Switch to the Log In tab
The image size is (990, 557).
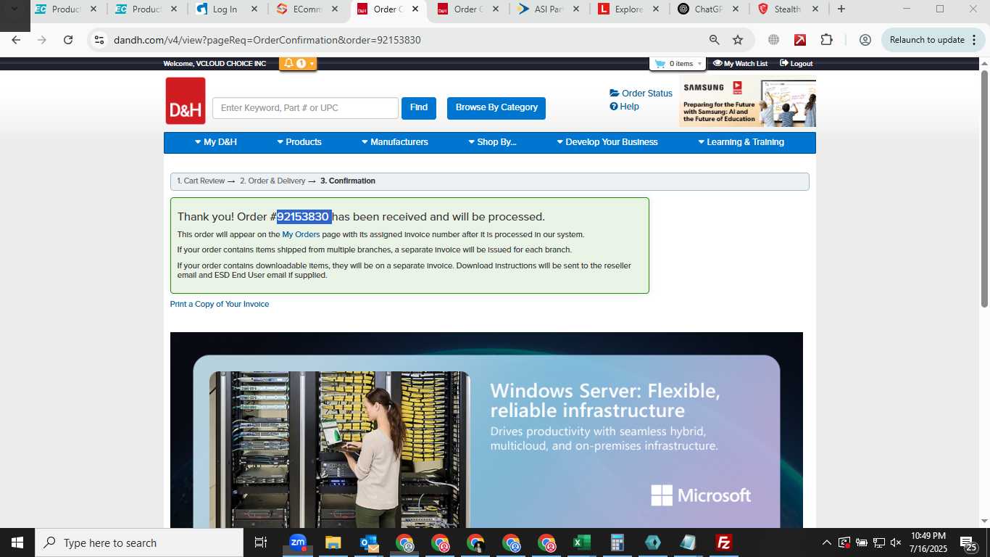point(225,9)
